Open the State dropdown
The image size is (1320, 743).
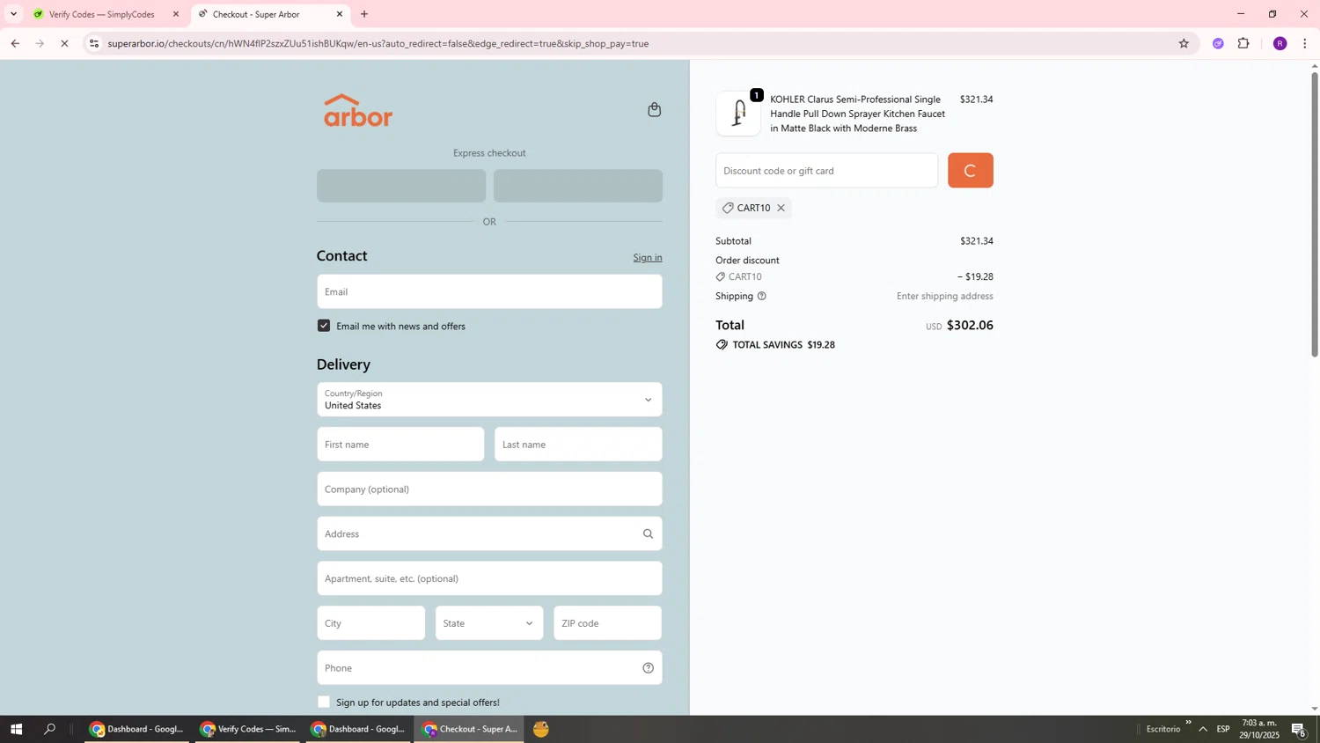click(489, 623)
